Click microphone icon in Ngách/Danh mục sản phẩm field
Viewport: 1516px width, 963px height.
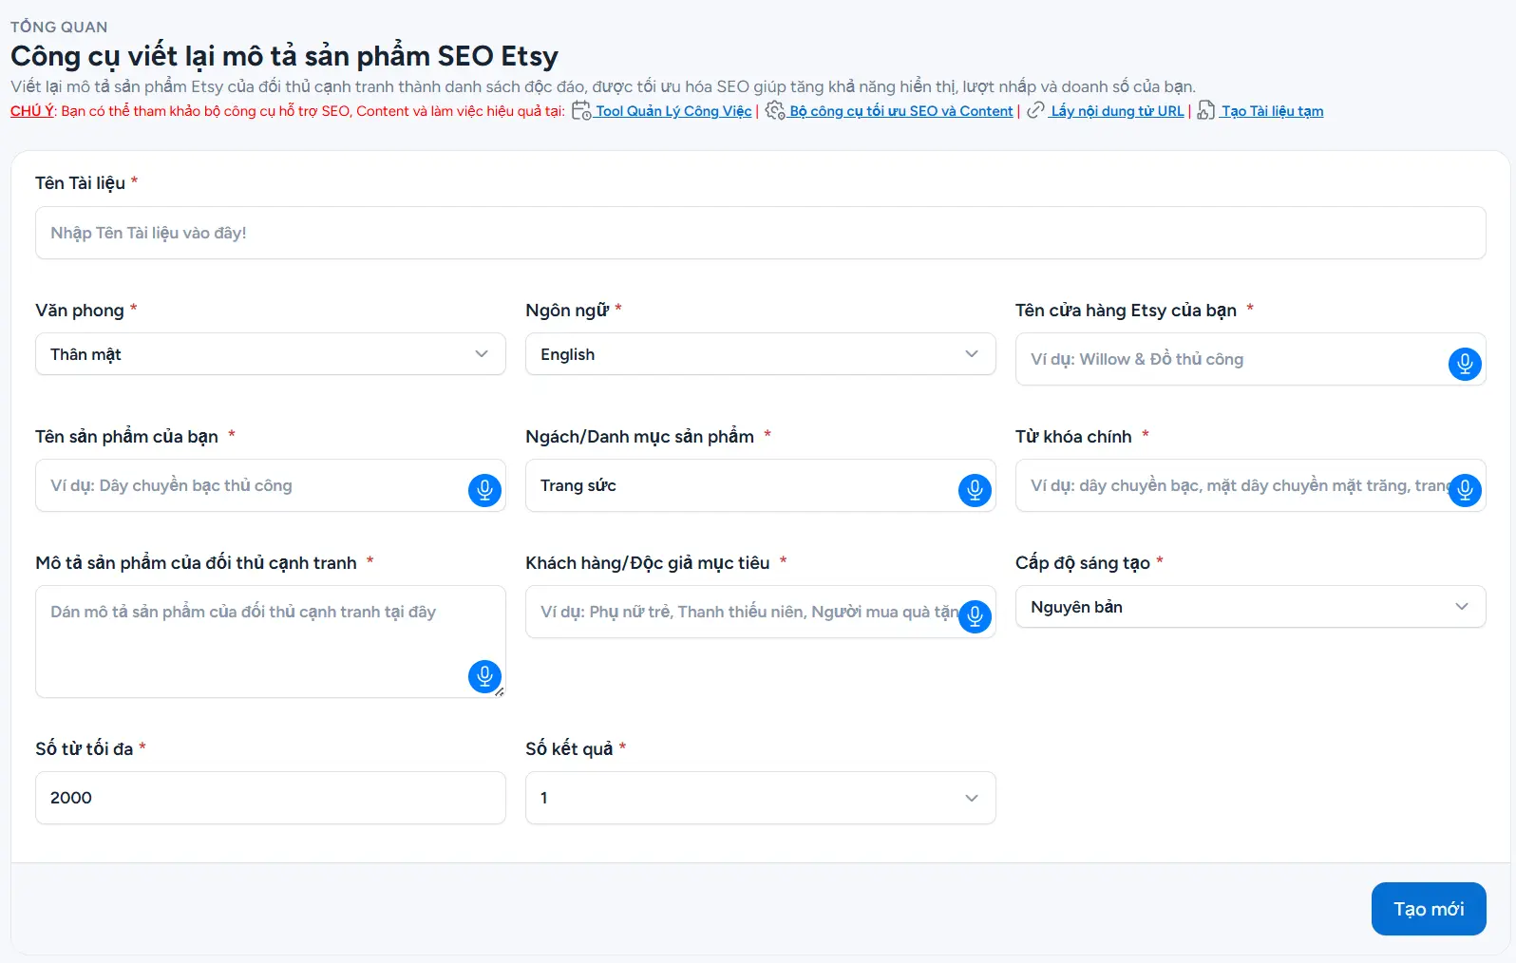(x=975, y=490)
